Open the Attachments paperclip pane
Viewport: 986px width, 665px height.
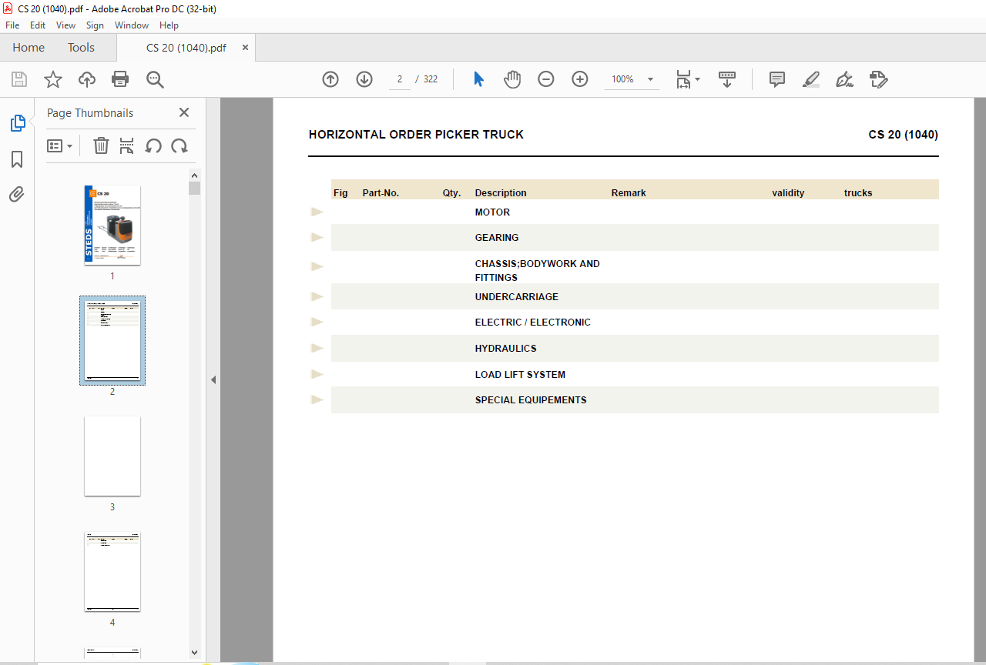click(17, 194)
